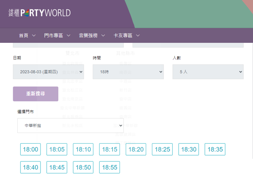Pick the 18:35 time slot
This screenshot has width=253, height=178.
[x=215, y=149]
